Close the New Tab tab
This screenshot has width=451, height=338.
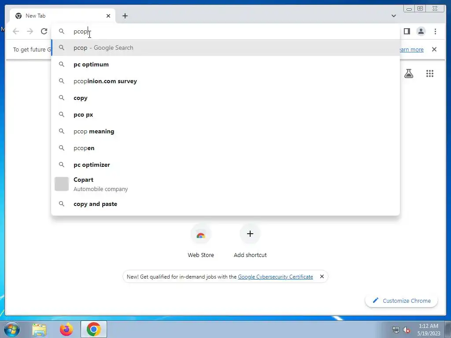tap(108, 16)
